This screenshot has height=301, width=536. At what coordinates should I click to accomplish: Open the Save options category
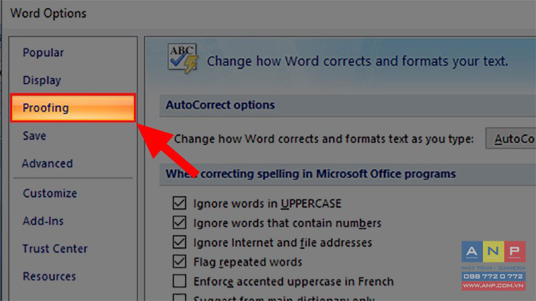(x=34, y=136)
